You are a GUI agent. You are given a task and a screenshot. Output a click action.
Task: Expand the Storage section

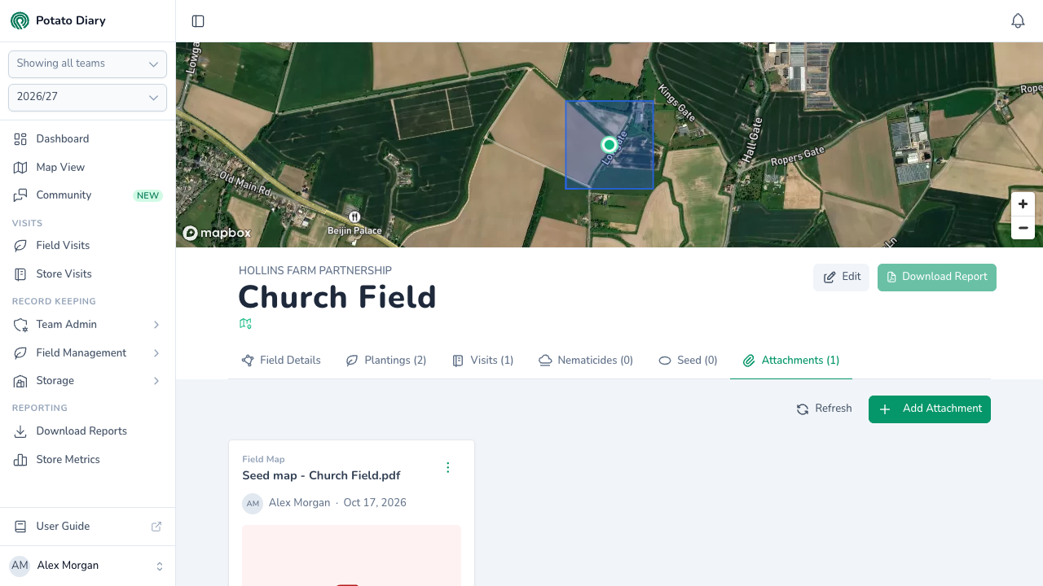click(87, 381)
